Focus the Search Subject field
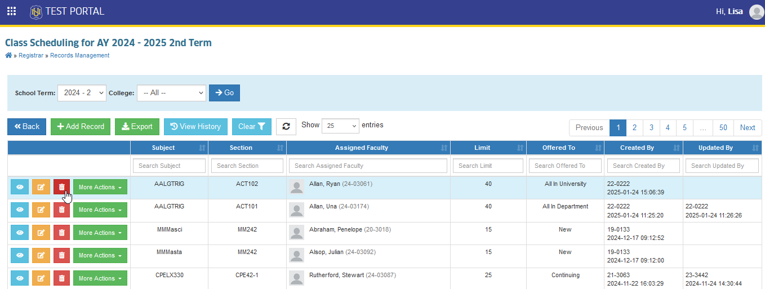This screenshot has height=289, width=765. pos(169,166)
